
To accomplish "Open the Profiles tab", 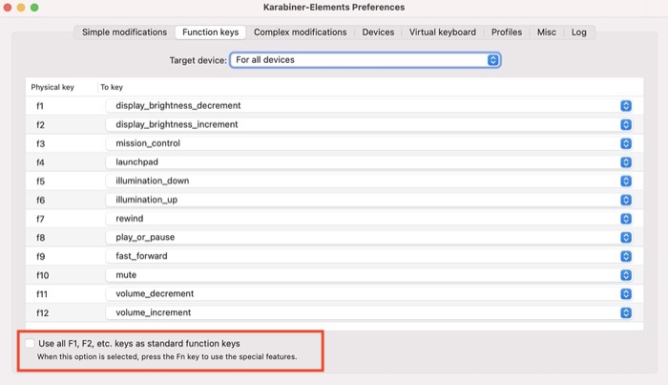I will pos(506,32).
